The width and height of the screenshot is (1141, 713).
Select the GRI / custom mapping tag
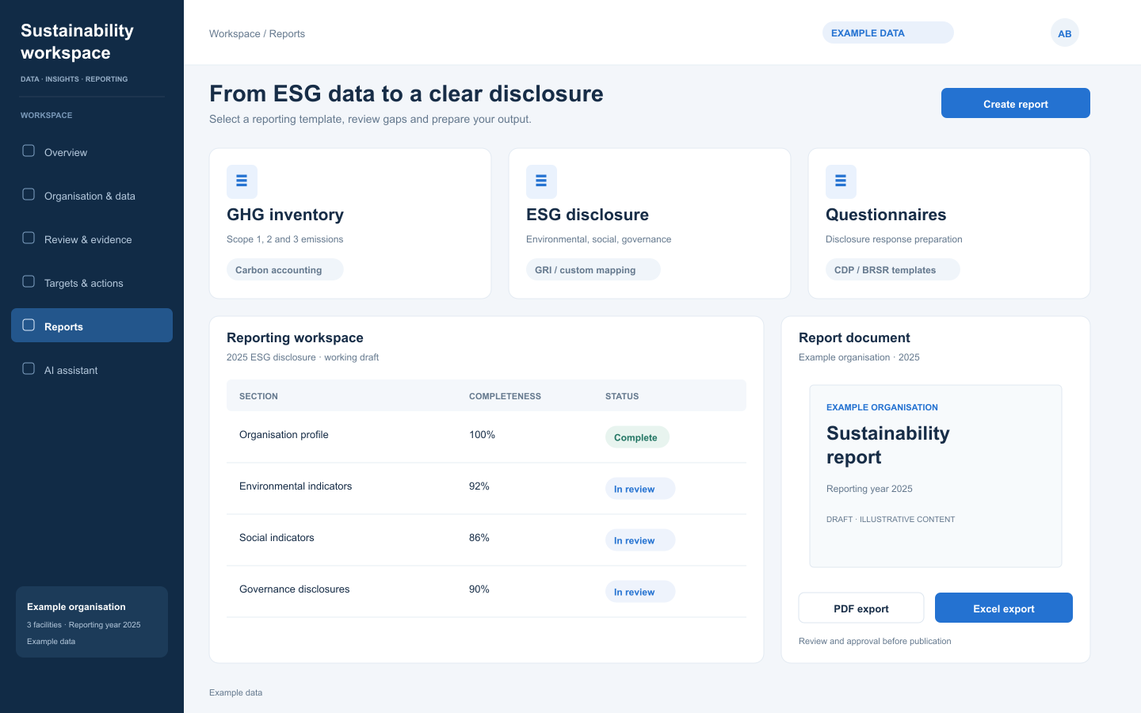pyautogui.click(x=593, y=269)
